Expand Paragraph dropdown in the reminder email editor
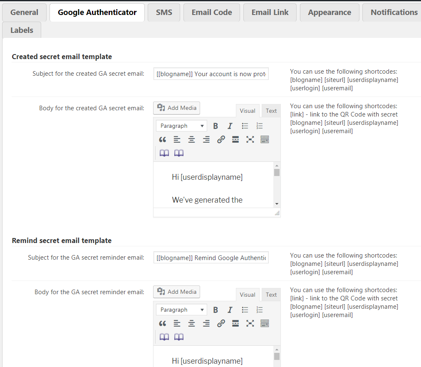This screenshot has width=421, height=367. coord(181,310)
